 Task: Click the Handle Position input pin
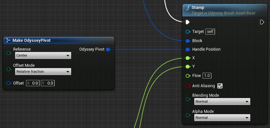[x=188, y=50]
